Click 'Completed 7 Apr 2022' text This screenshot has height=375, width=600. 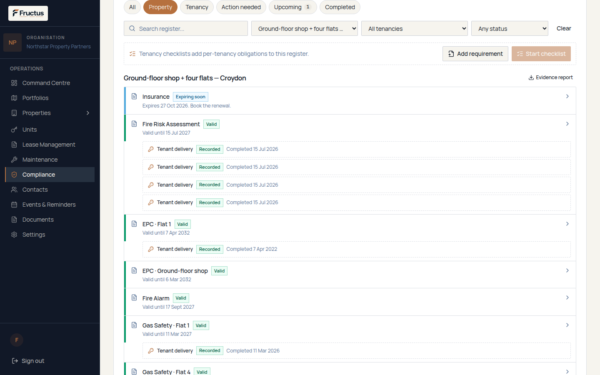point(252,249)
